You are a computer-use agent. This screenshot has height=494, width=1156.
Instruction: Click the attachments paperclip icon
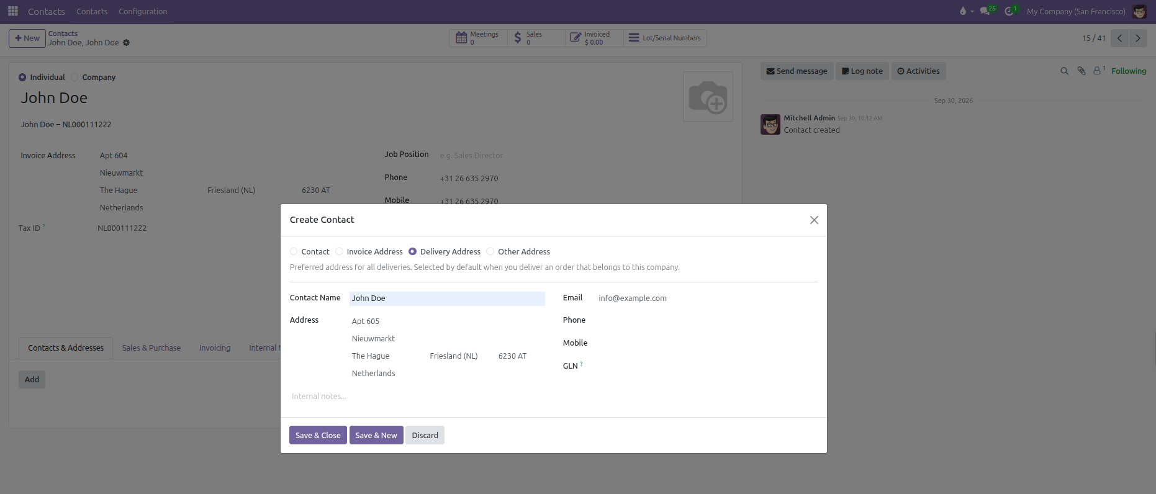tap(1081, 71)
